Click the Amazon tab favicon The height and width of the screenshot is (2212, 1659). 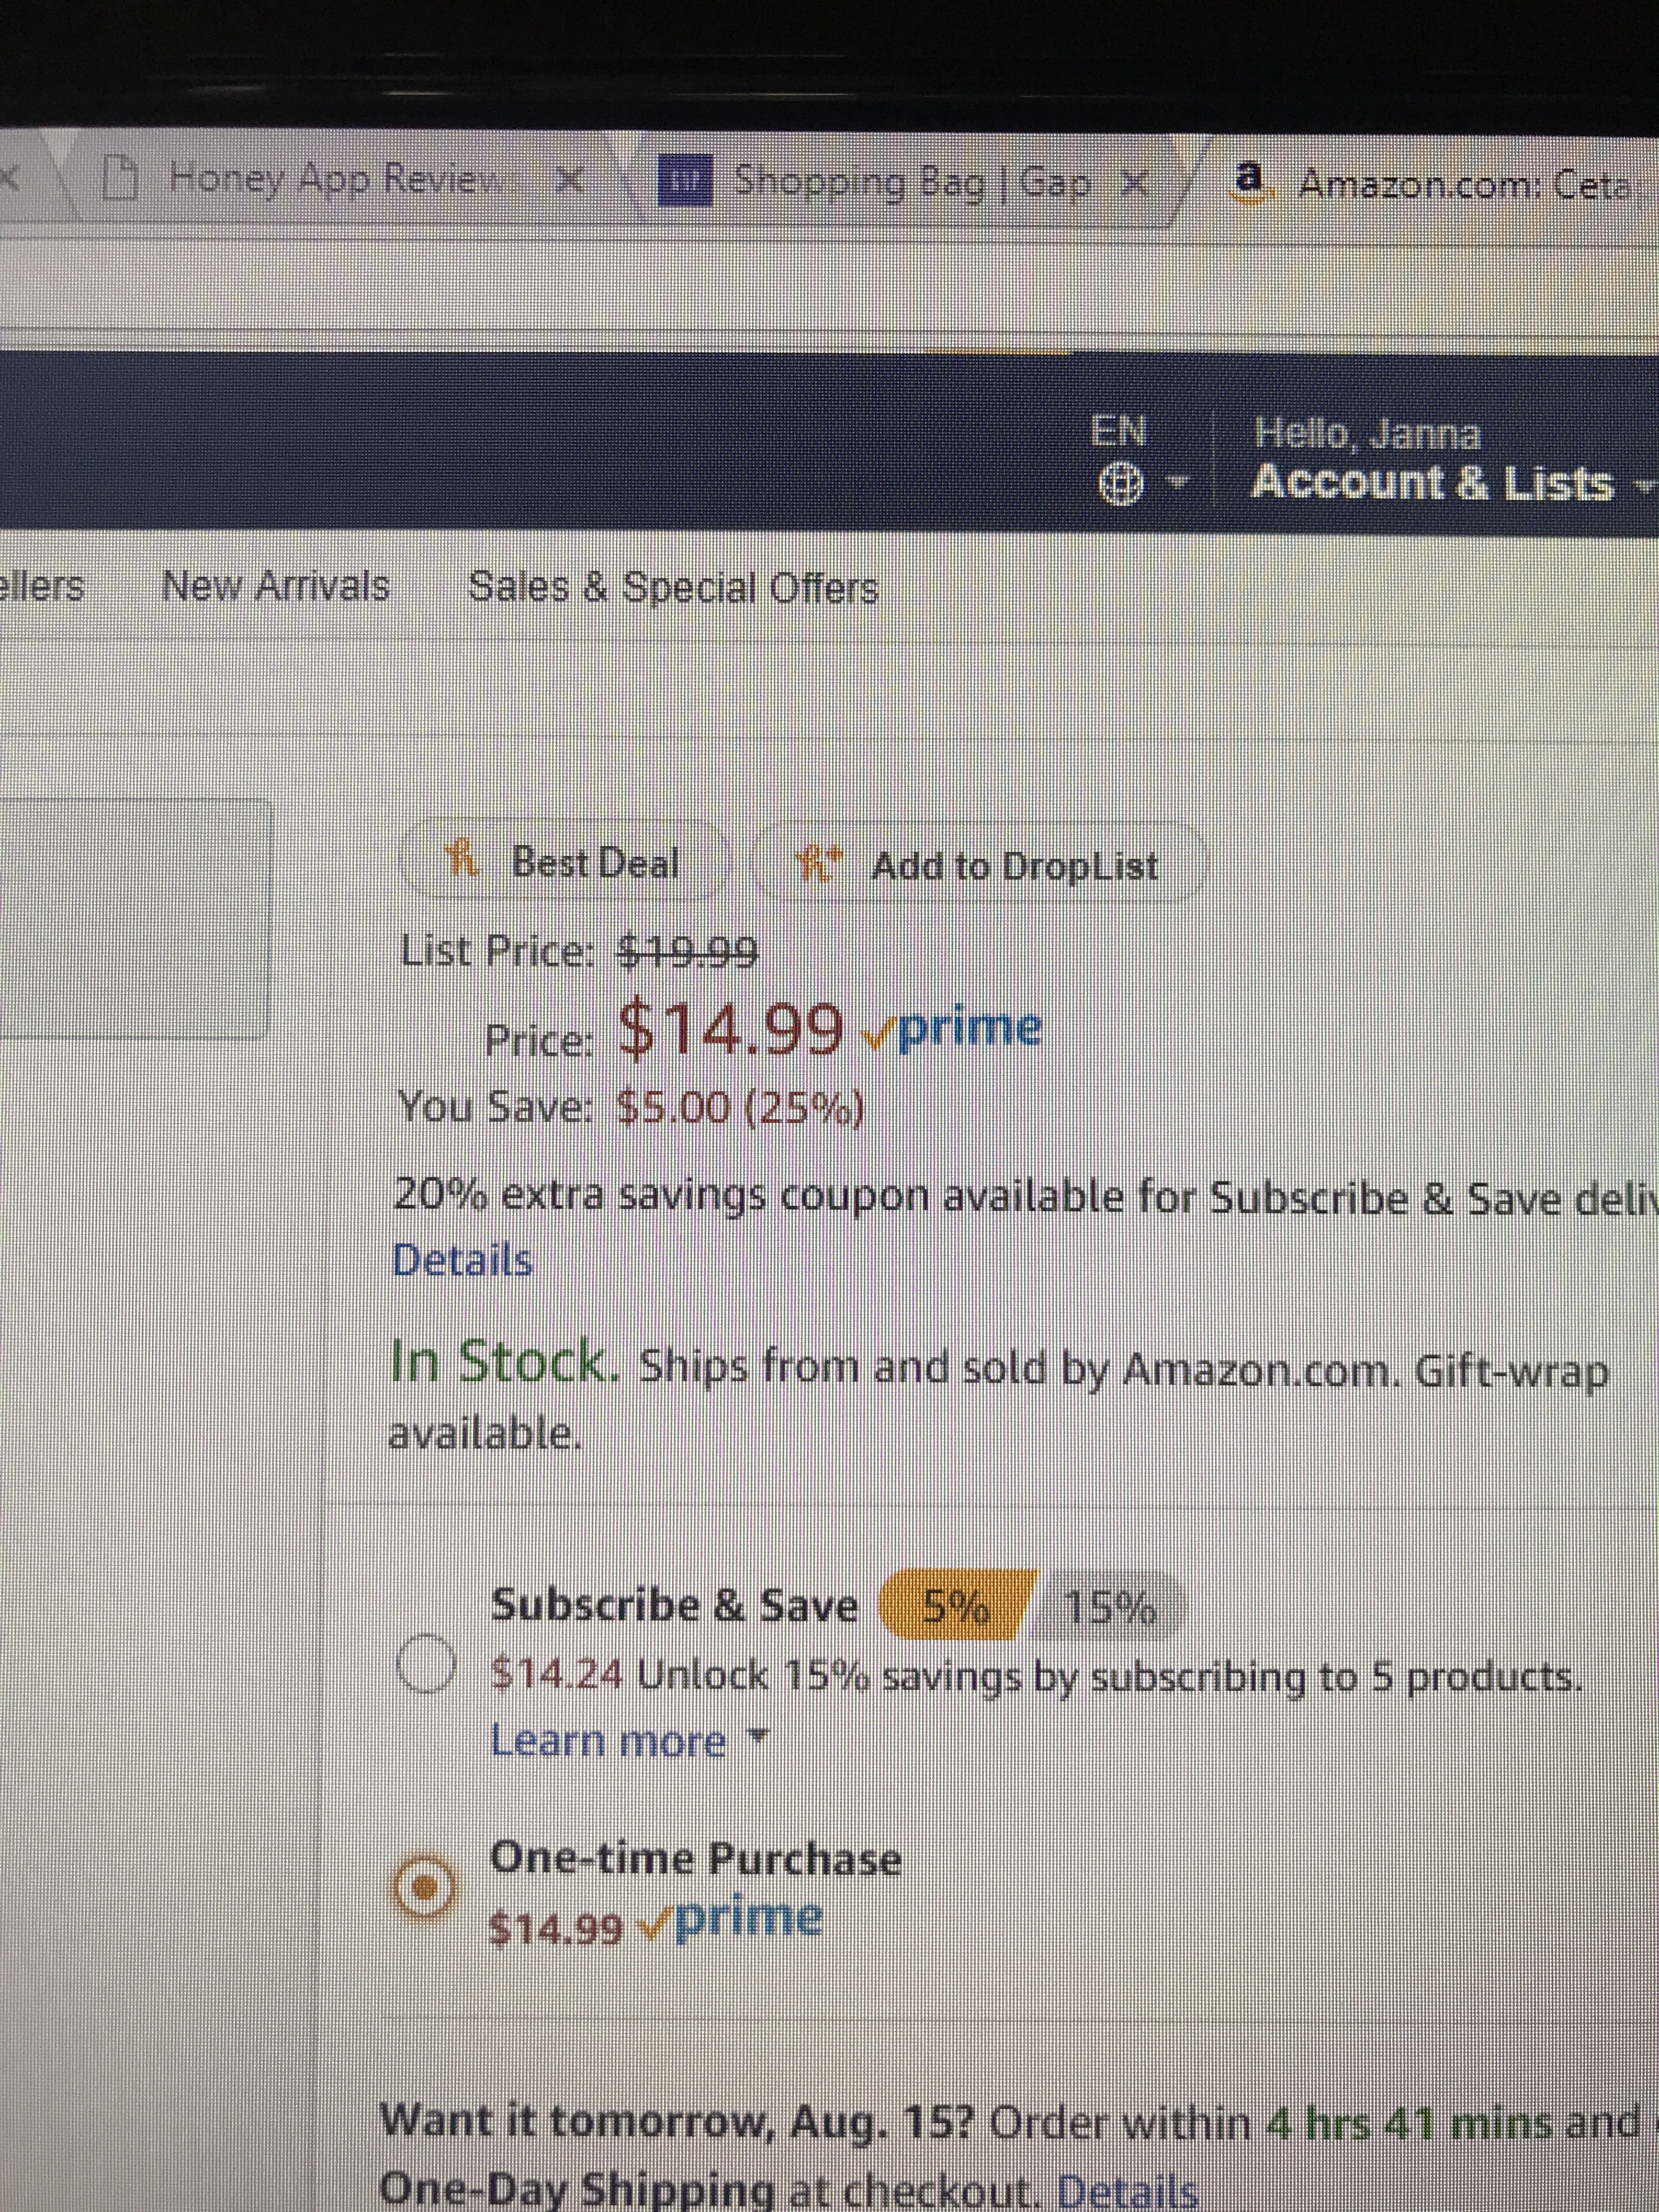(x=1247, y=179)
